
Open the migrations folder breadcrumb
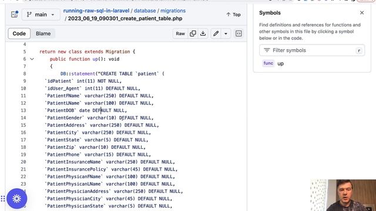173,11
